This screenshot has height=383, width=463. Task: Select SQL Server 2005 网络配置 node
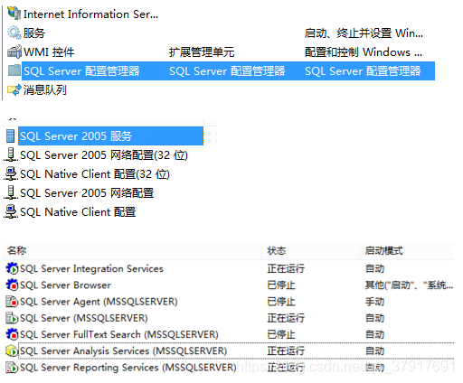87,193
